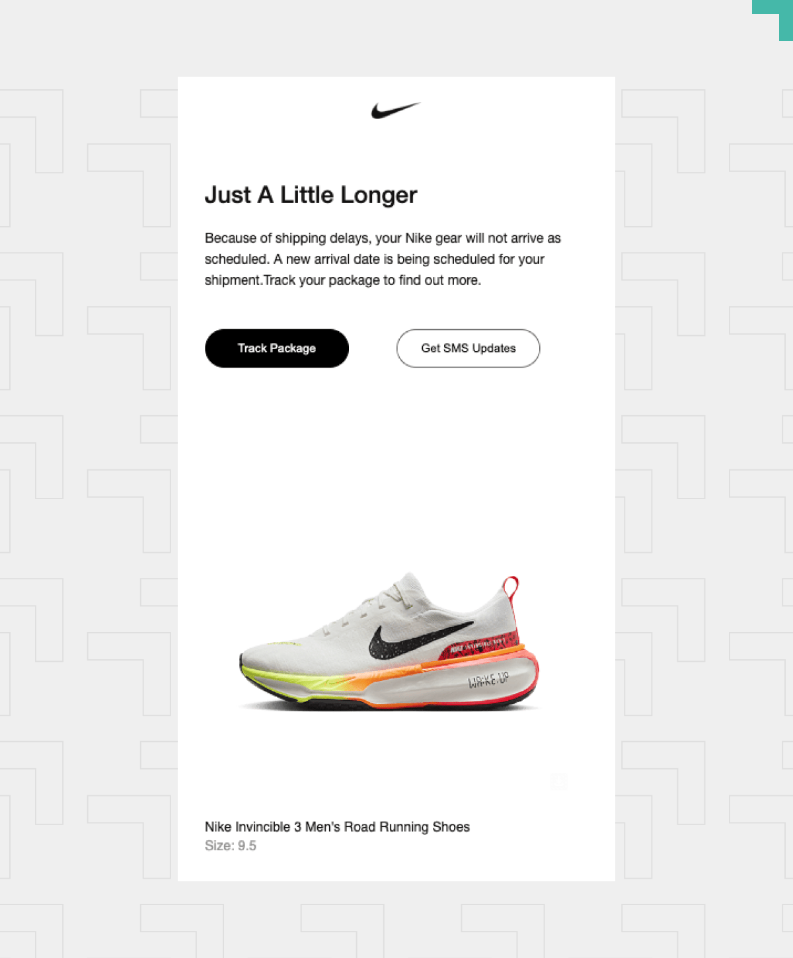Viewport: 793px width, 958px height.
Task: Click the Track your package sentence
Action: click(x=372, y=280)
